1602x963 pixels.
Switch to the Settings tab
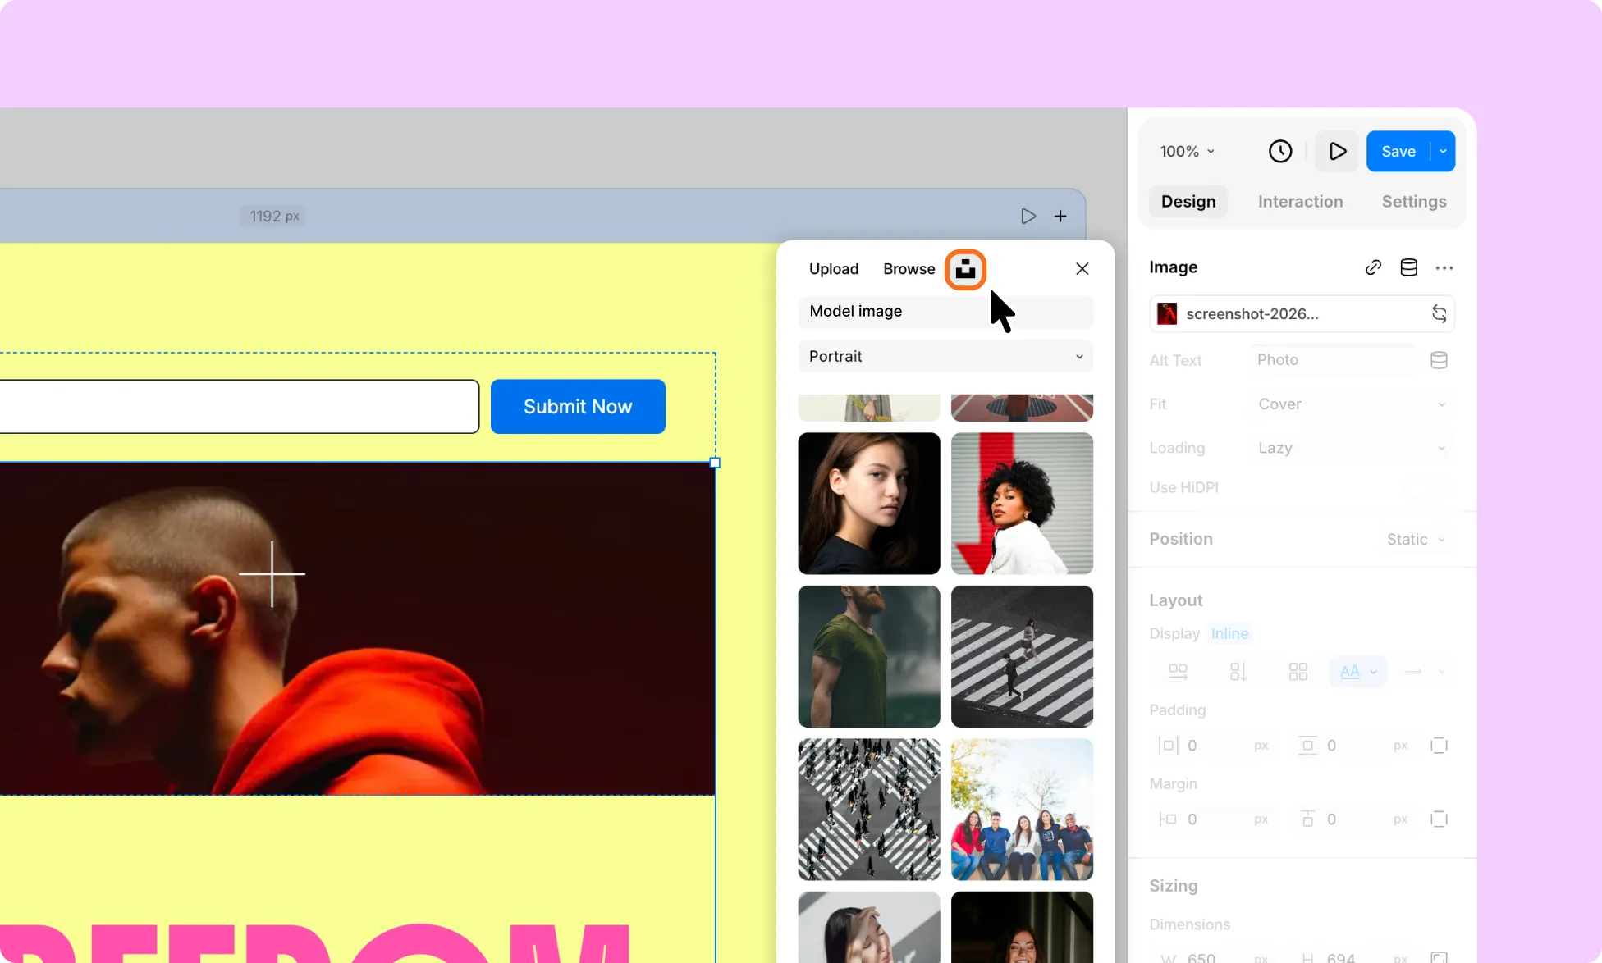pyautogui.click(x=1414, y=202)
